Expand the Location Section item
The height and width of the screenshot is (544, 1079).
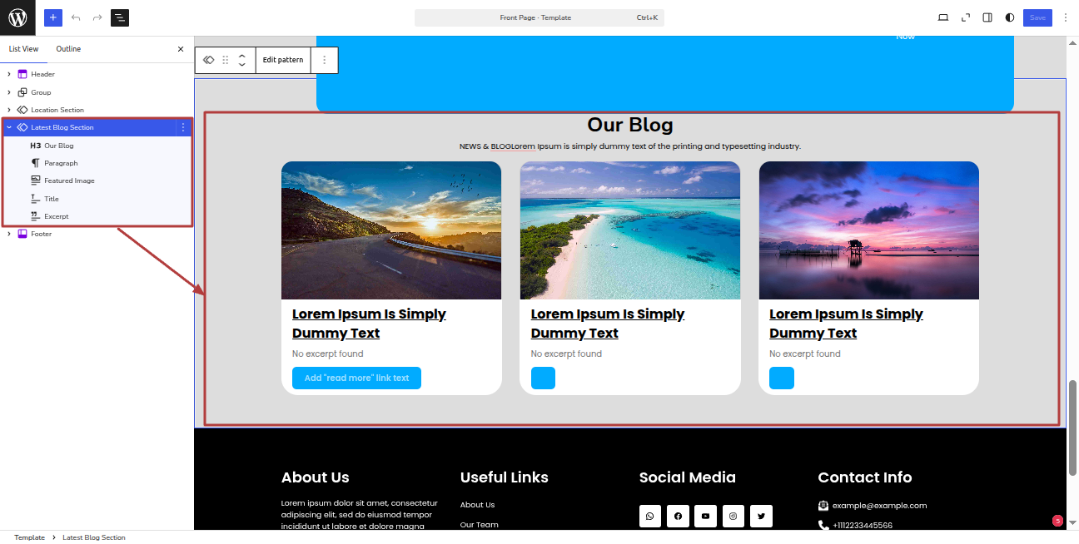pyautogui.click(x=9, y=110)
